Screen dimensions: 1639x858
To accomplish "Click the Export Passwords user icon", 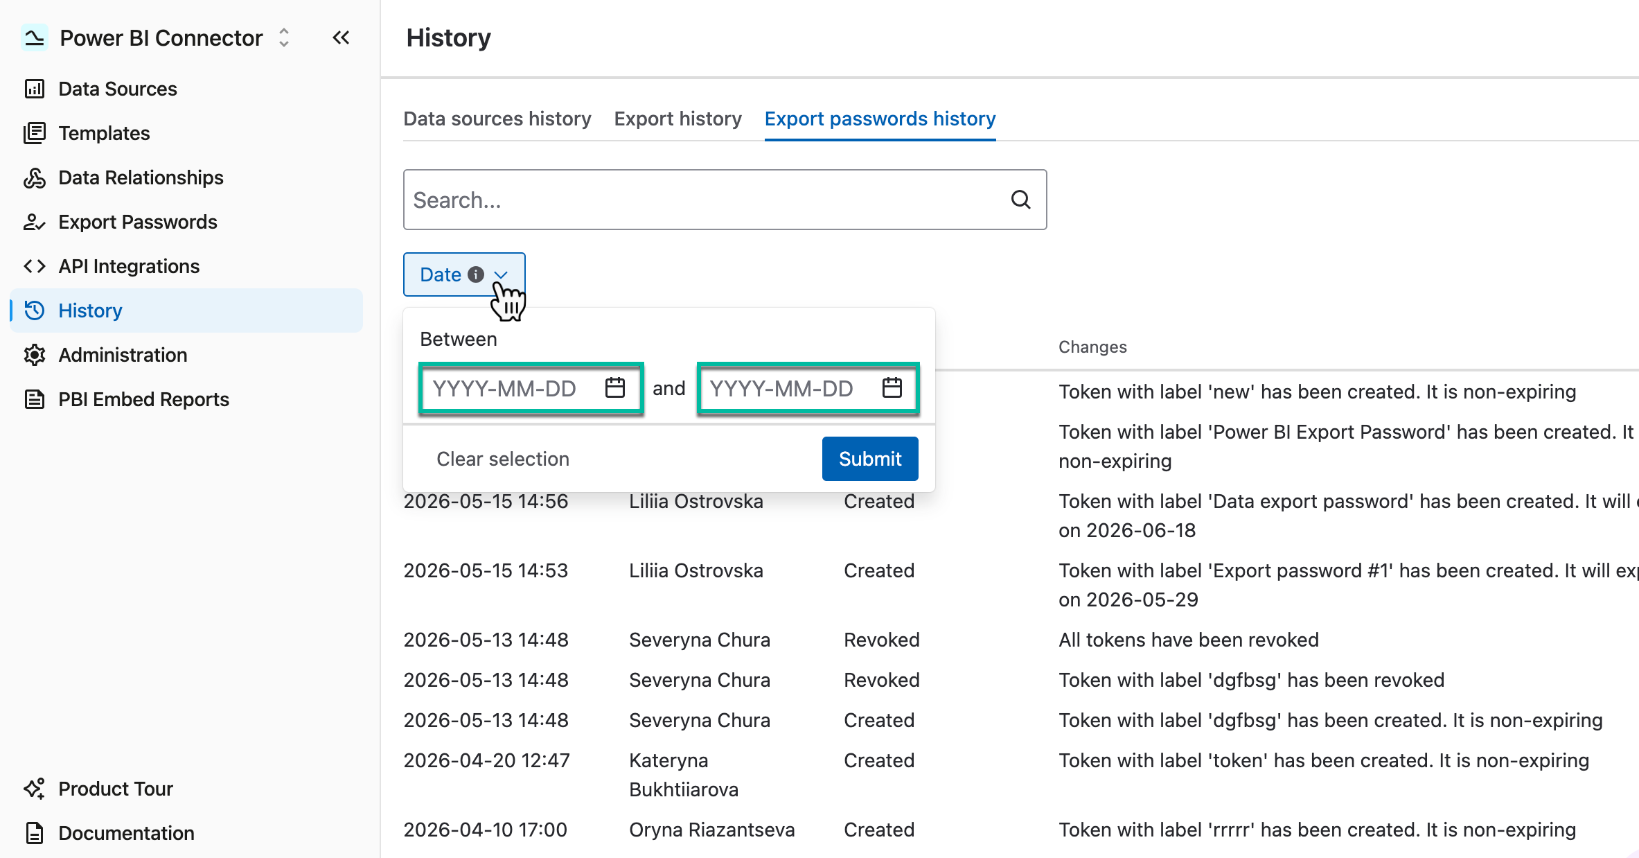I will point(35,222).
